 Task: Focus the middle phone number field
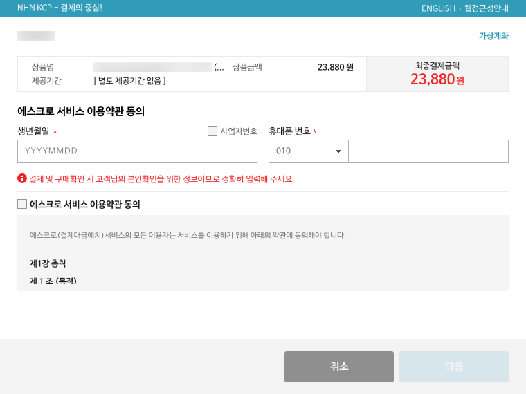click(388, 151)
